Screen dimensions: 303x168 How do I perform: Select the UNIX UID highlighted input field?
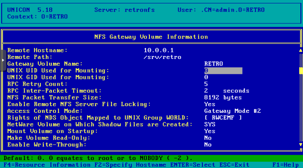pos(223,71)
